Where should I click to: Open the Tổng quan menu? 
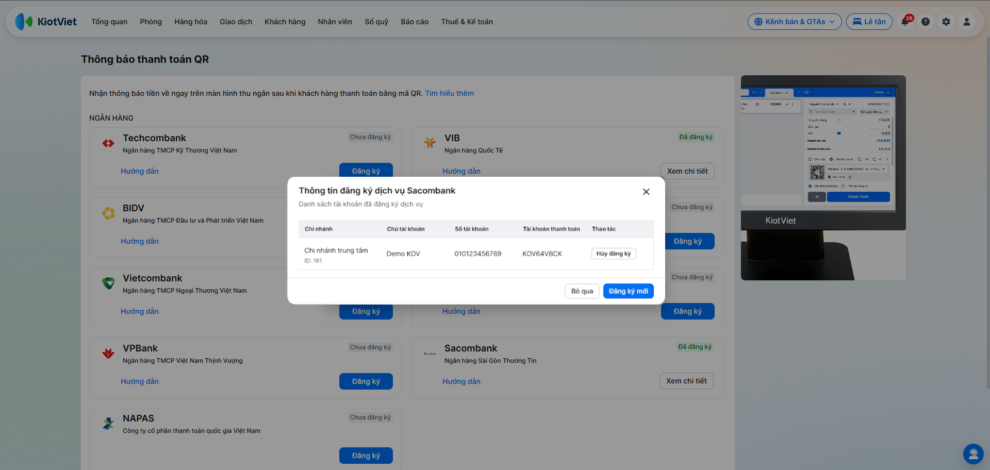pos(109,22)
